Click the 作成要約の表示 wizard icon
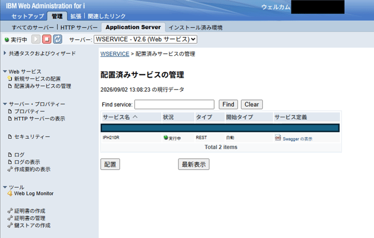The image size is (374, 238). pyautogui.click(x=10, y=169)
